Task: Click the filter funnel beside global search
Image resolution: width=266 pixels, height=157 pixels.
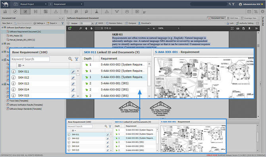Action: pyautogui.click(x=233, y=4)
